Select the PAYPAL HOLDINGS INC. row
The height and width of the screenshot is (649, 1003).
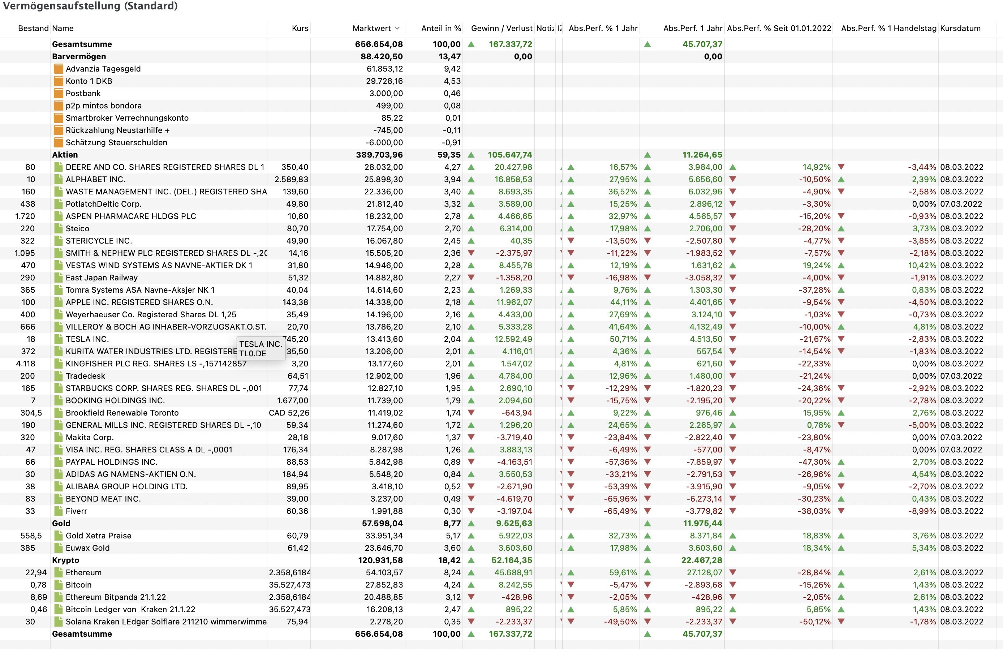pyautogui.click(x=111, y=462)
